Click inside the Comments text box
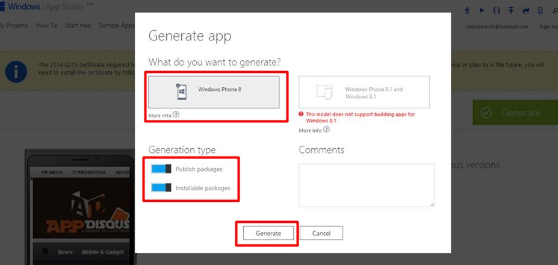Image resolution: width=558 pixels, height=265 pixels. pyautogui.click(x=367, y=185)
